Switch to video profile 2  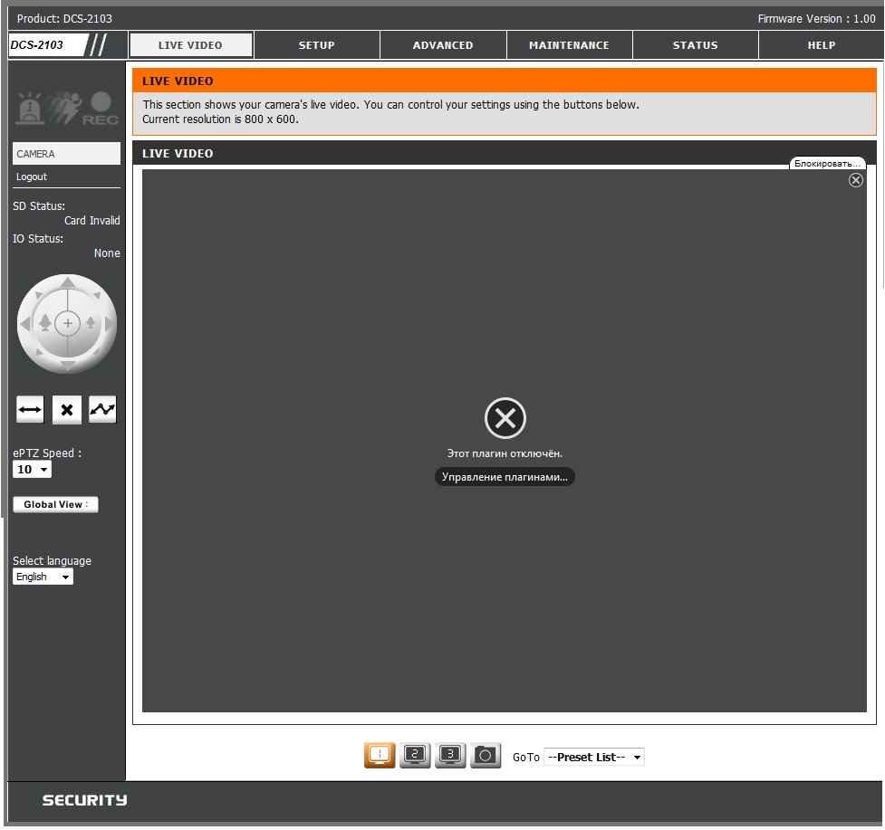point(415,755)
